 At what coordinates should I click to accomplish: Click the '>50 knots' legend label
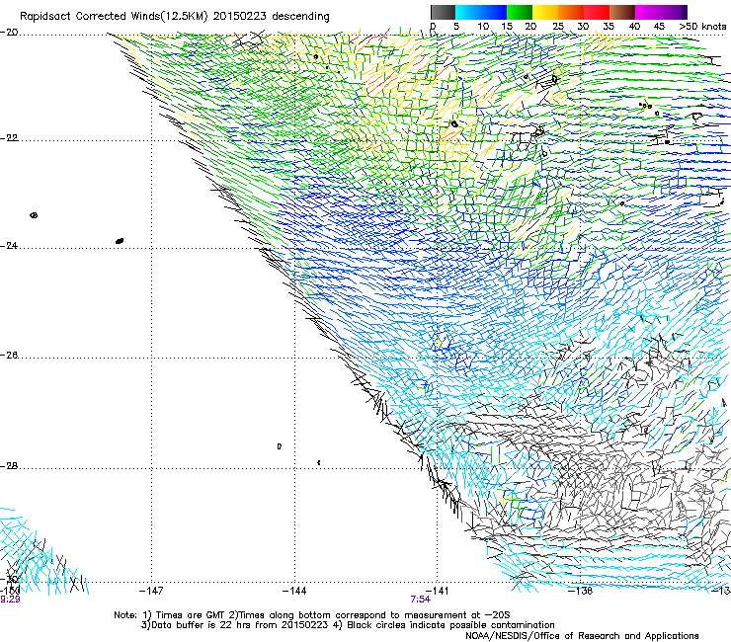coord(702,27)
